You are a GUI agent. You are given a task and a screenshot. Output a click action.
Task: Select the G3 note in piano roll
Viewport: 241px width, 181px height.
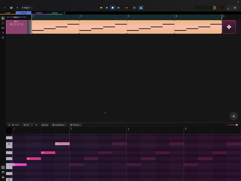34,159
